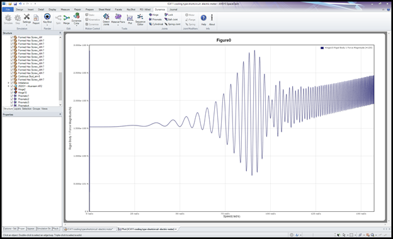
Task: Click the Material Pairs button
Action: point(118,20)
